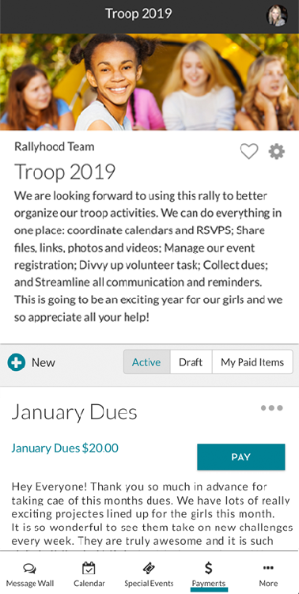Image resolution: width=299 pixels, height=594 pixels.
Task: Tap the troop banner photo
Action: click(149, 81)
